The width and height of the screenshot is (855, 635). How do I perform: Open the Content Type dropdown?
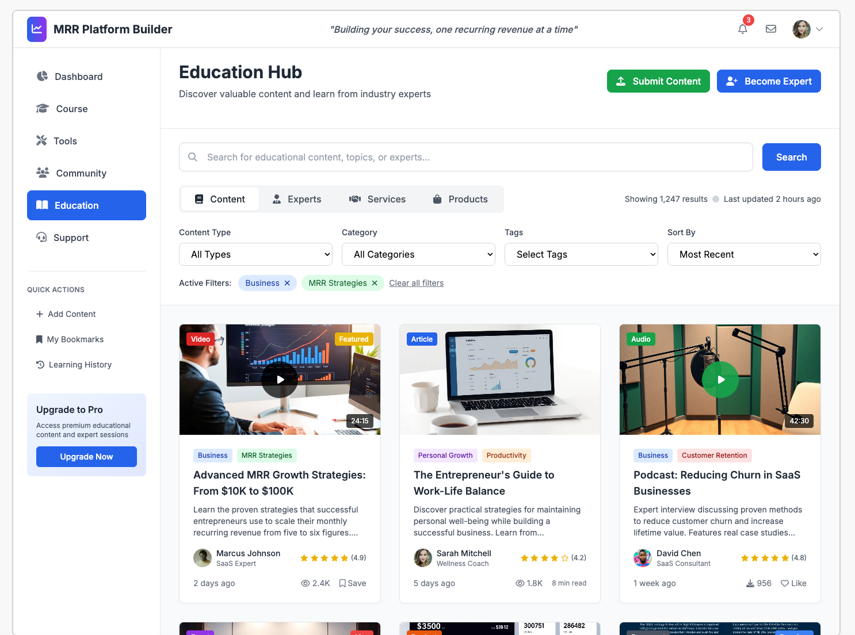pyautogui.click(x=255, y=254)
